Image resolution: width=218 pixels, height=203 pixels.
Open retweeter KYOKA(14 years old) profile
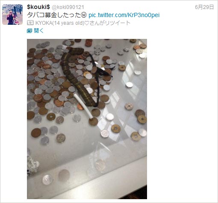[60, 23]
